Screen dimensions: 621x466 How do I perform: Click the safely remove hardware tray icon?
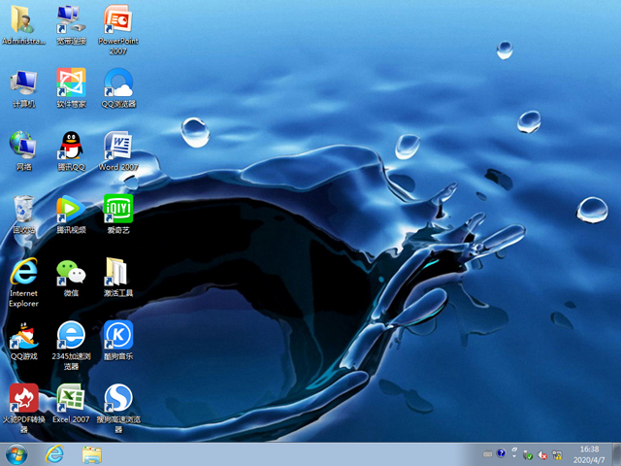[528, 454]
